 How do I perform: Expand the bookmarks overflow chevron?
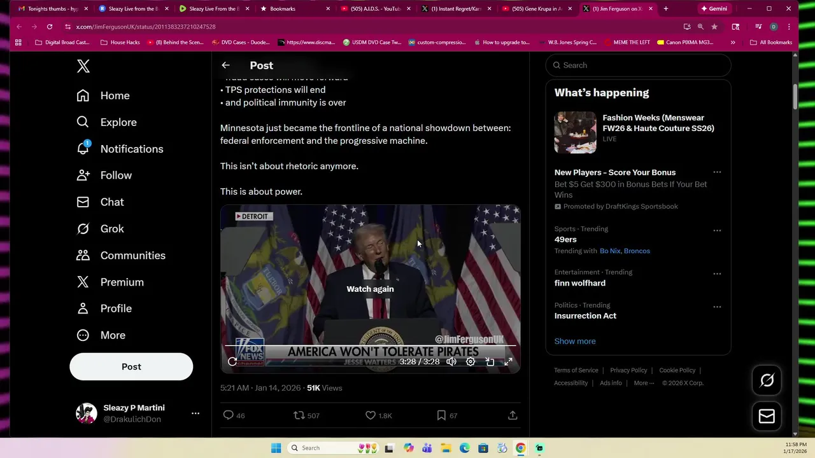[733, 43]
